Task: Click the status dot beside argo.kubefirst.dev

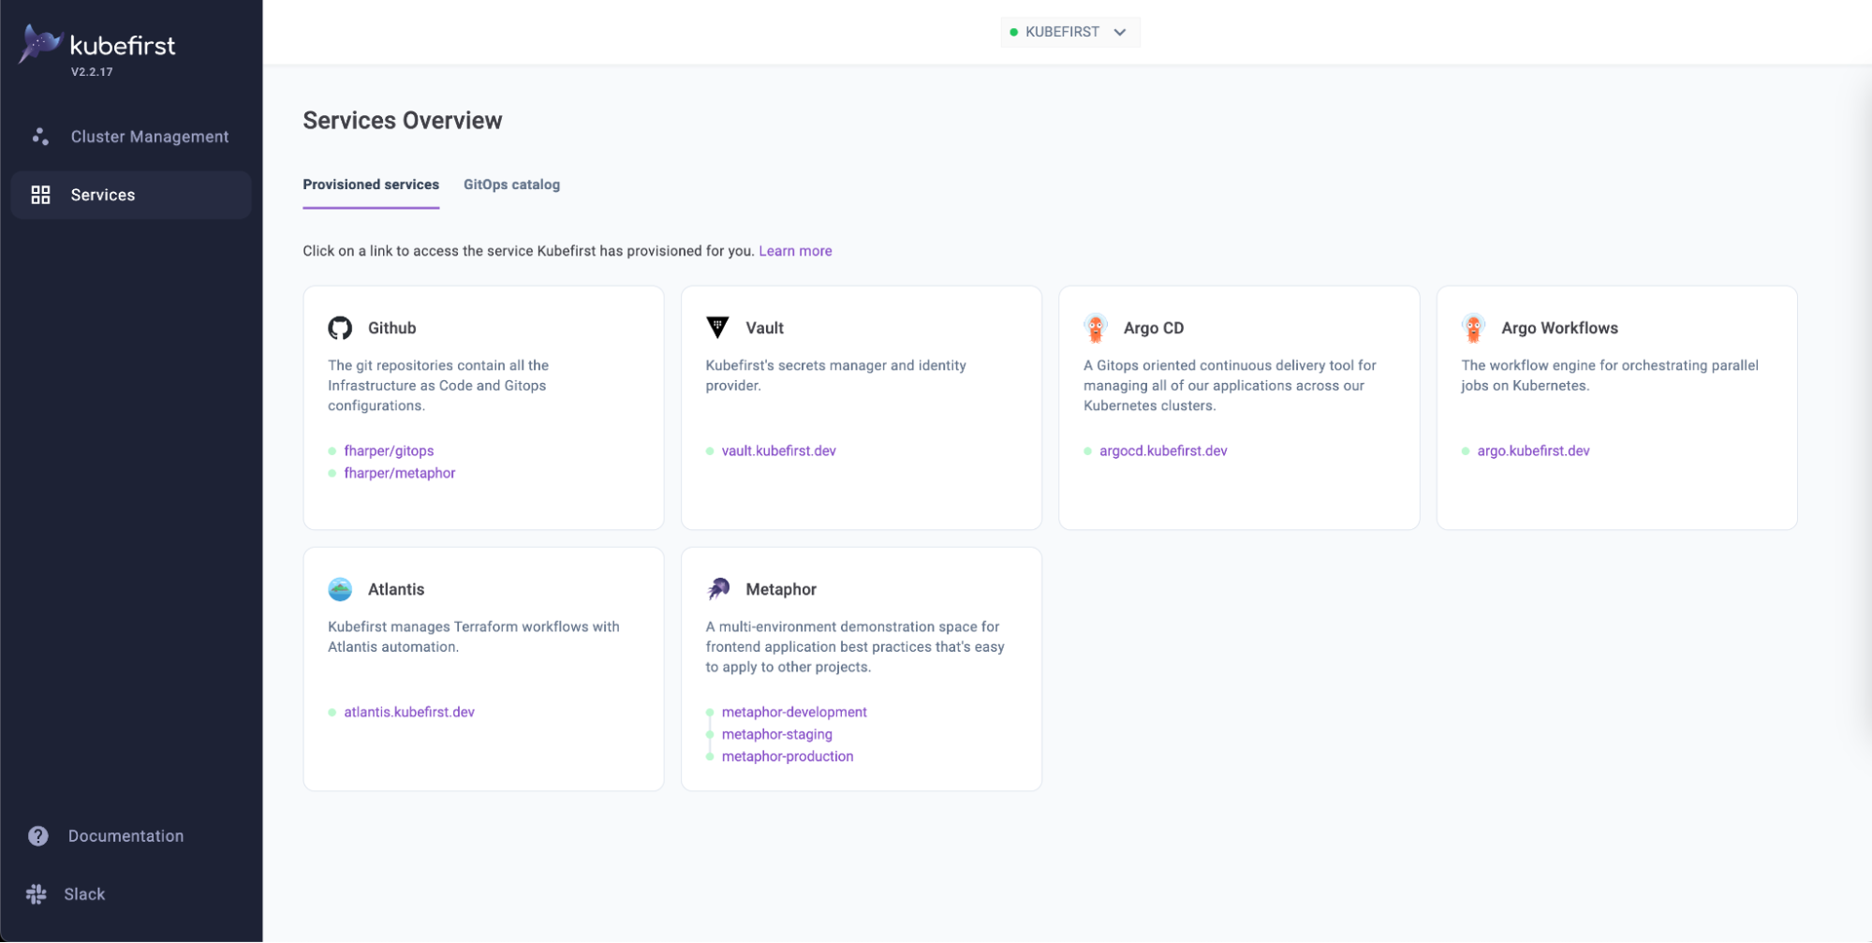Action: 1466,451
